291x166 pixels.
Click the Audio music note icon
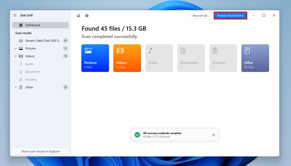(x=21, y=64)
